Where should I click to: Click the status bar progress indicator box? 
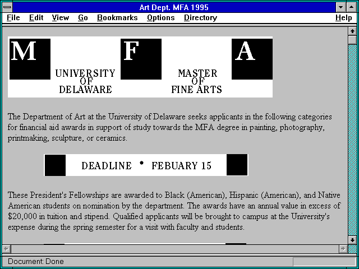click(324, 261)
